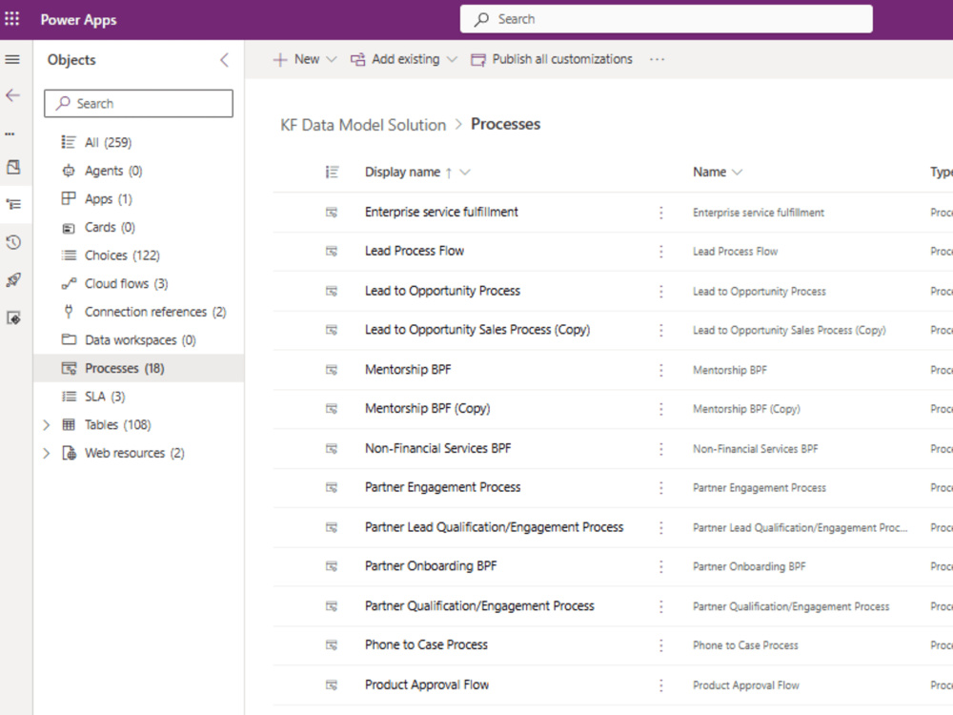The image size is (953, 715).
Task: Open the Name column header dropdown
Action: point(737,172)
